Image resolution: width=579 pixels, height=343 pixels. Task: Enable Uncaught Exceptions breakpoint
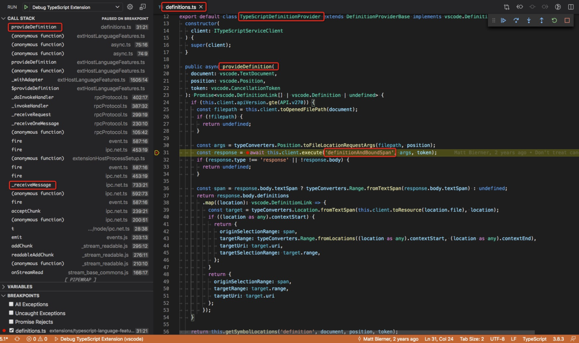pyautogui.click(x=11, y=313)
